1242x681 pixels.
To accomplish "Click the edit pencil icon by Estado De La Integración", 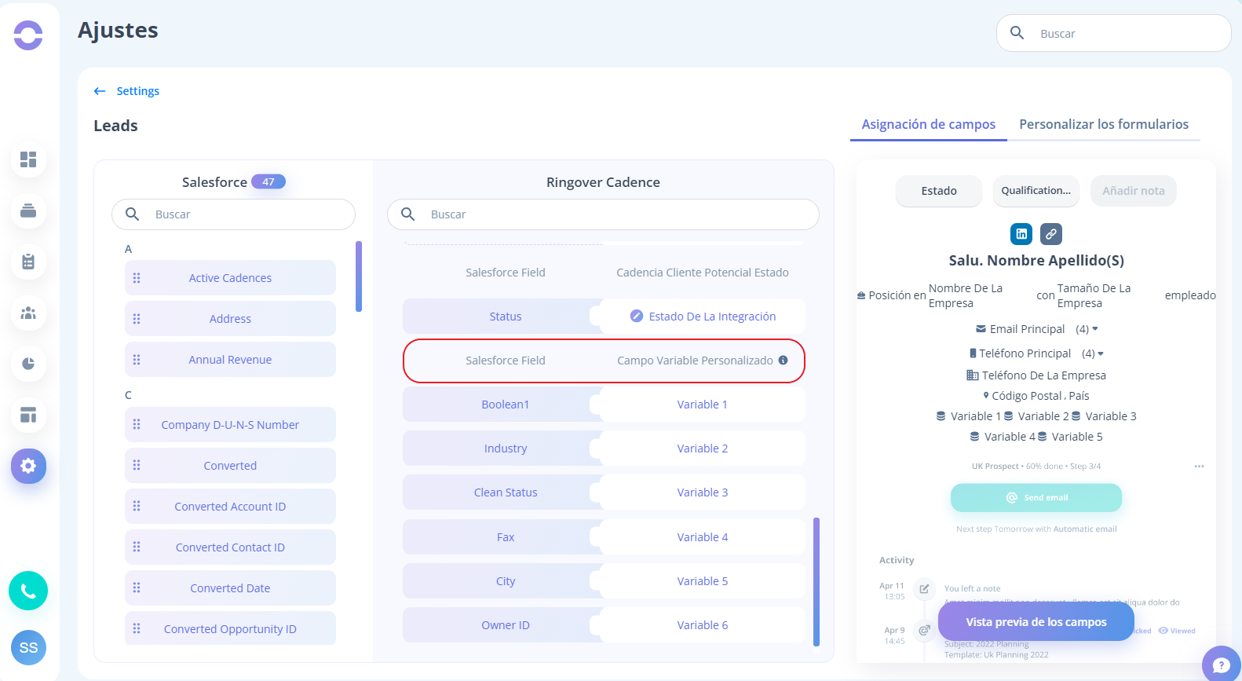I will pyautogui.click(x=637, y=316).
